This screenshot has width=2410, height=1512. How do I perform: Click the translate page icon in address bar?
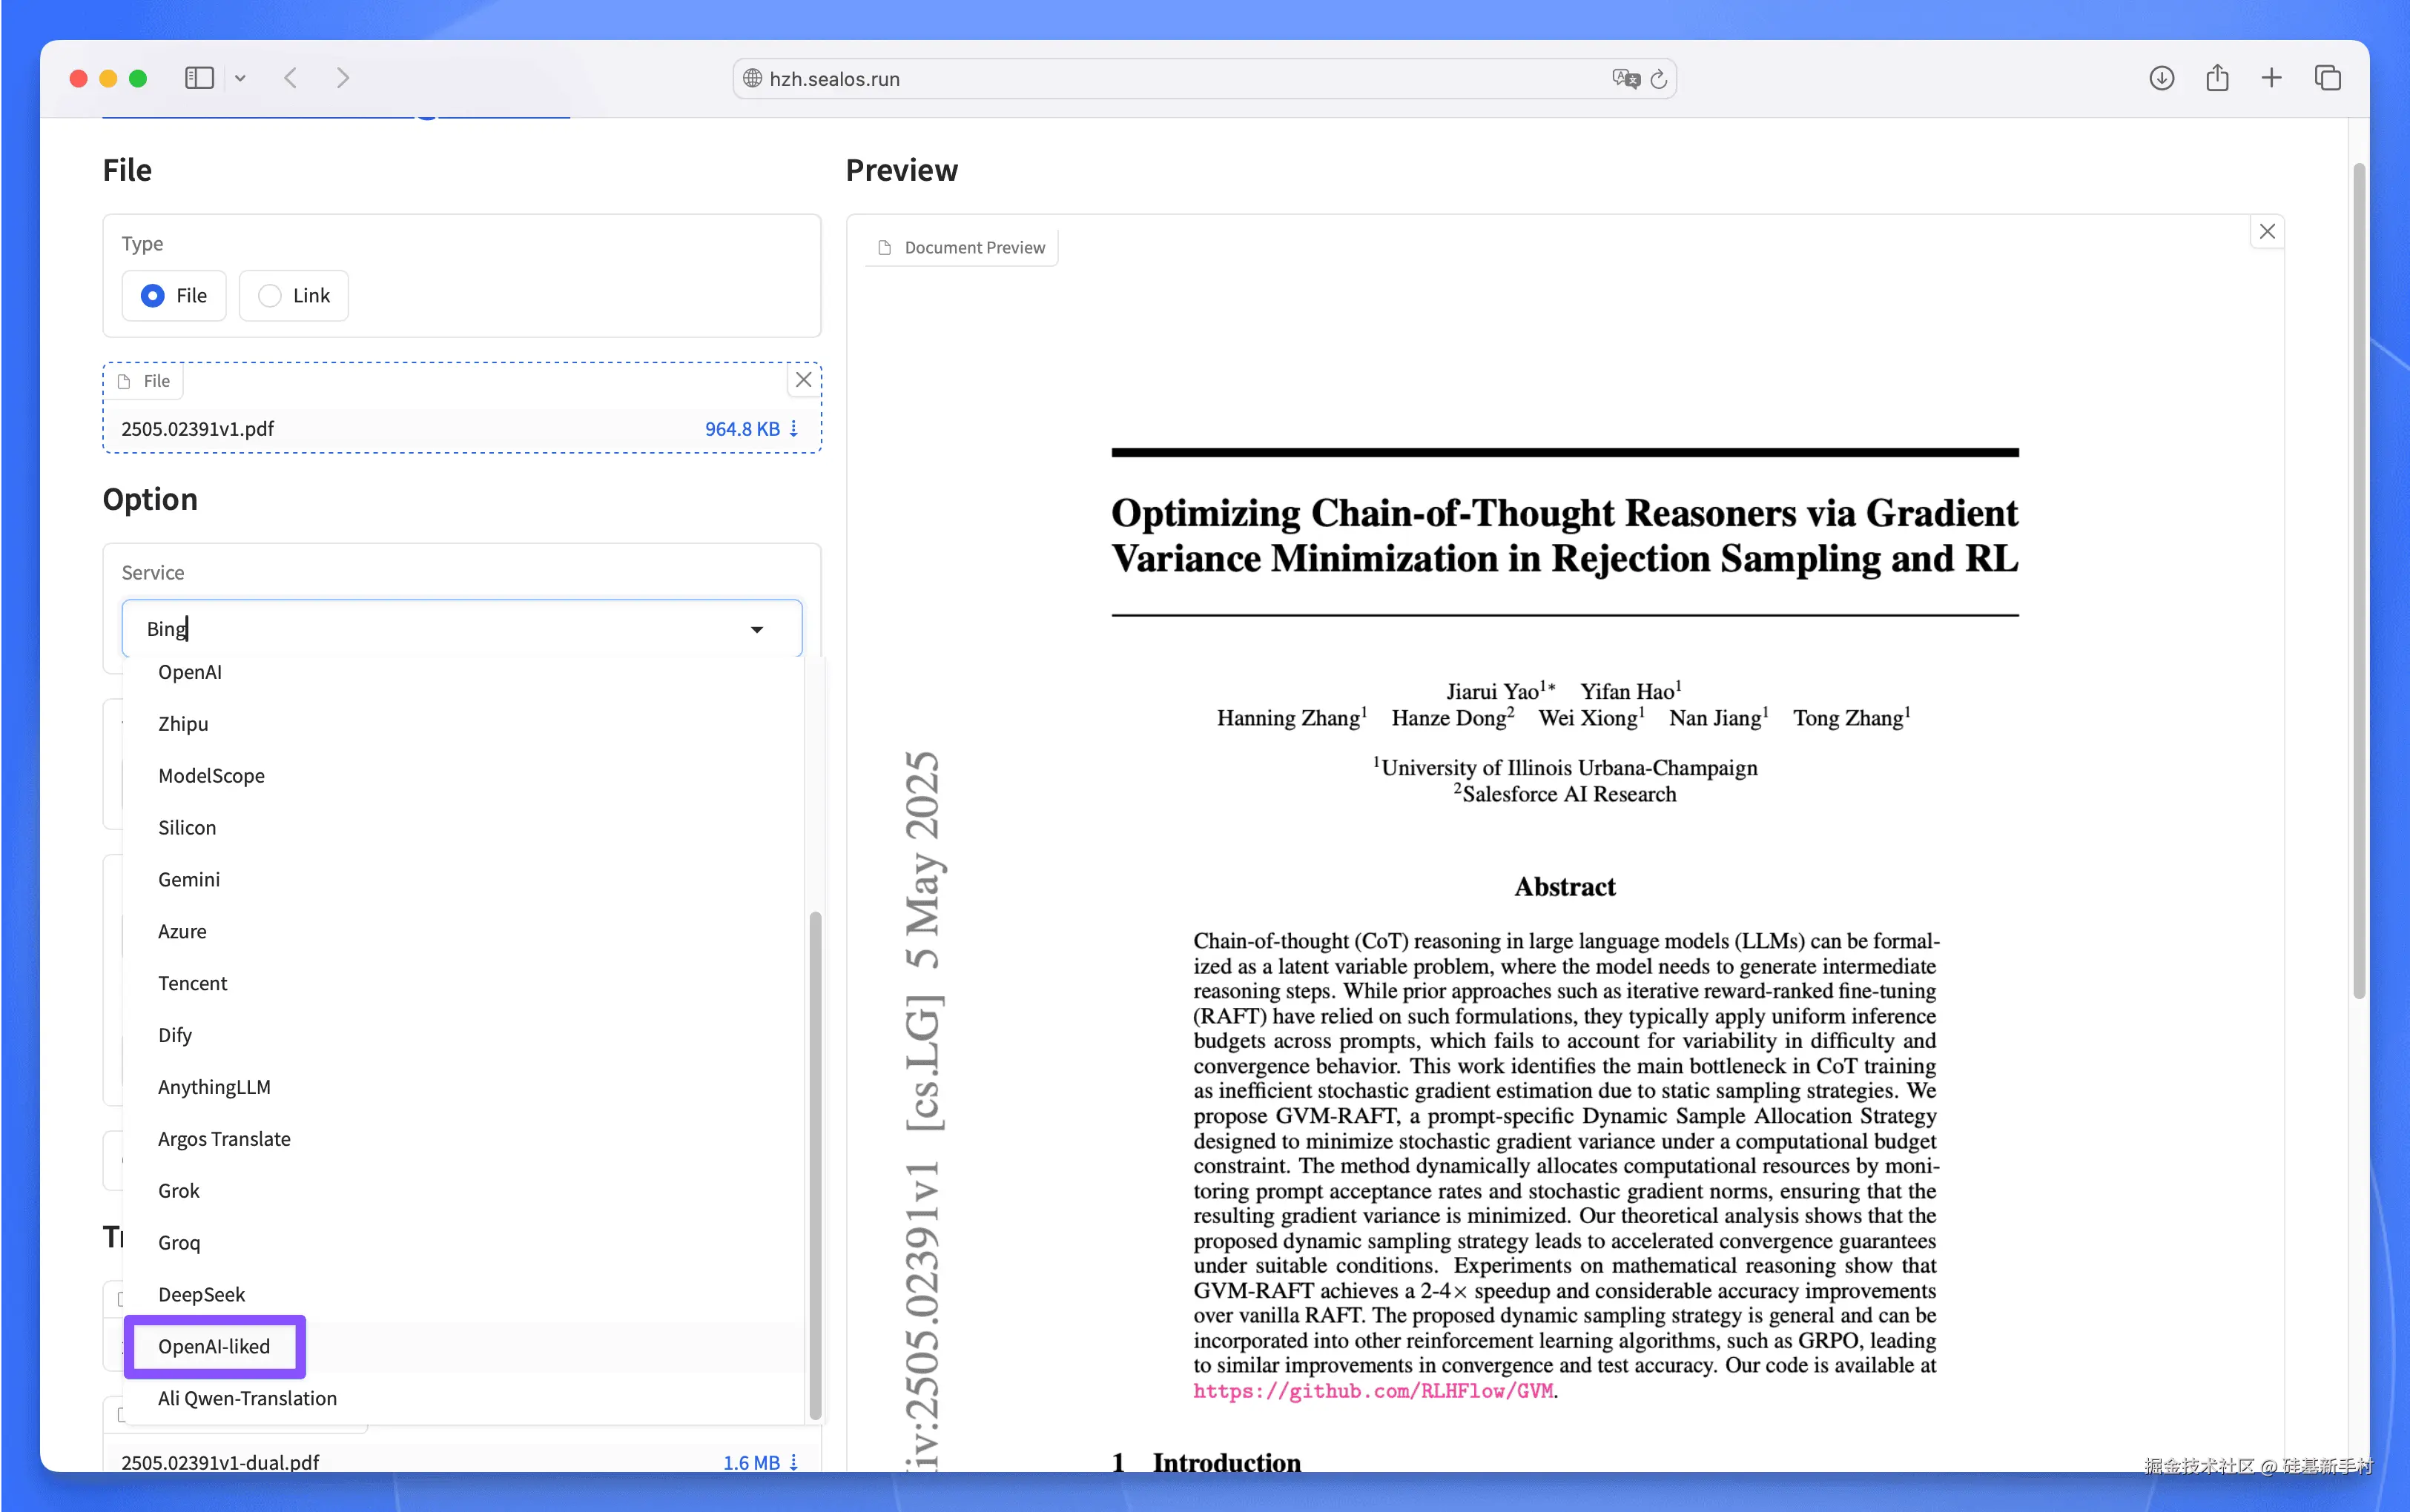1625,79
